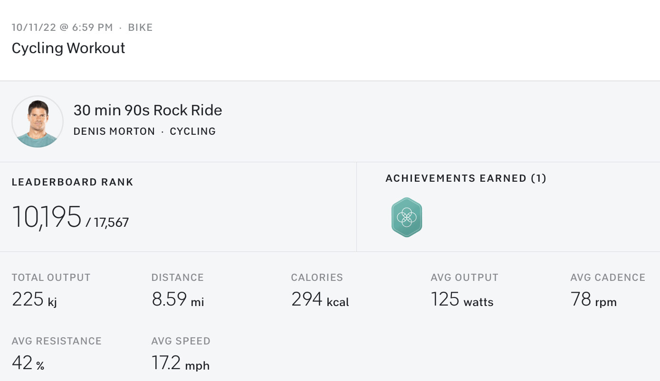Select the Avg Speed 17.2 mph stat
Viewport: 660px width, 381px height.
click(181, 354)
